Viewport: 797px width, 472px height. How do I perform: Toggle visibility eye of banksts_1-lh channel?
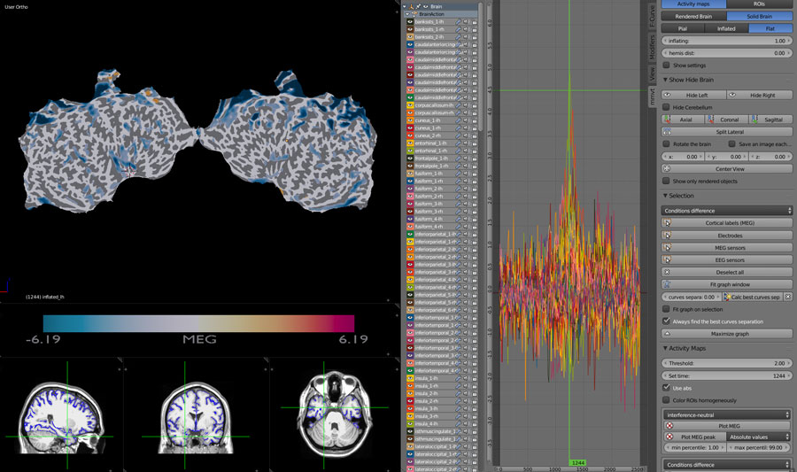click(410, 22)
